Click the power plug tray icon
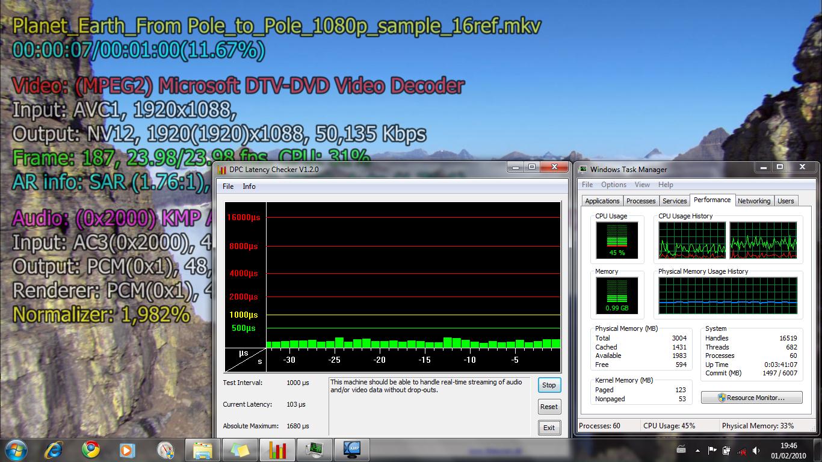Image resolution: width=822 pixels, height=462 pixels. [x=727, y=449]
